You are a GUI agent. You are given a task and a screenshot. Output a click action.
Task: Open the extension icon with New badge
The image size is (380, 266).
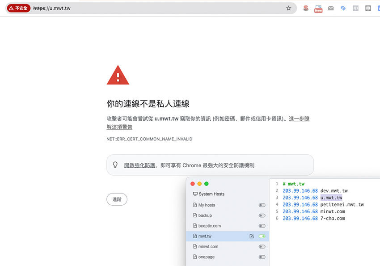coord(318,9)
